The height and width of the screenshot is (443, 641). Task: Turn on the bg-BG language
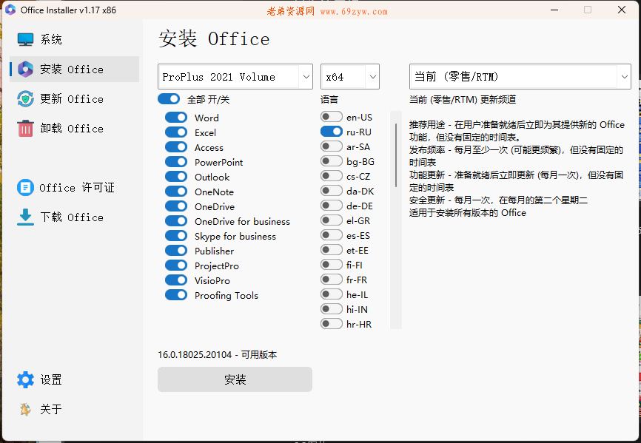pyautogui.click(x=332, y=161)
